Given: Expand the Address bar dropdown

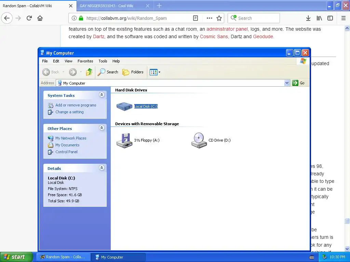Looking at the screenshot, I should coord(287,83).
